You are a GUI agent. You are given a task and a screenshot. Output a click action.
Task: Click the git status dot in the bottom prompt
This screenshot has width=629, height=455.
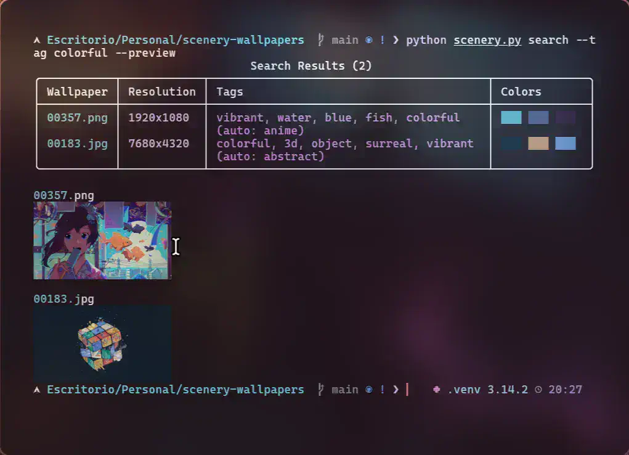[368, 390]
